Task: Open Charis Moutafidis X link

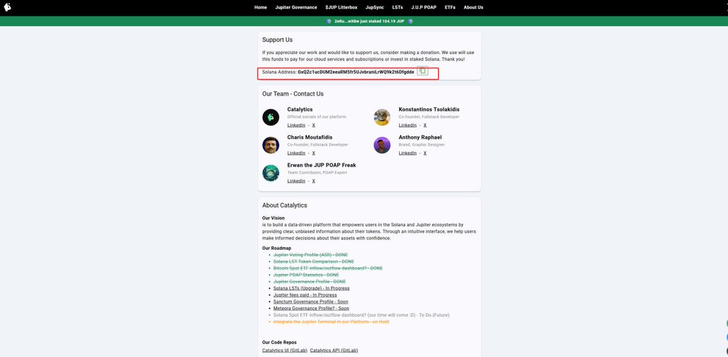Action: coord(314,153)
